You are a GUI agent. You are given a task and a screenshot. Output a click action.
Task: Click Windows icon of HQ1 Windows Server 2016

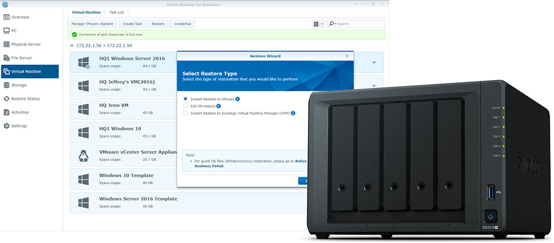tap(84, 63)
